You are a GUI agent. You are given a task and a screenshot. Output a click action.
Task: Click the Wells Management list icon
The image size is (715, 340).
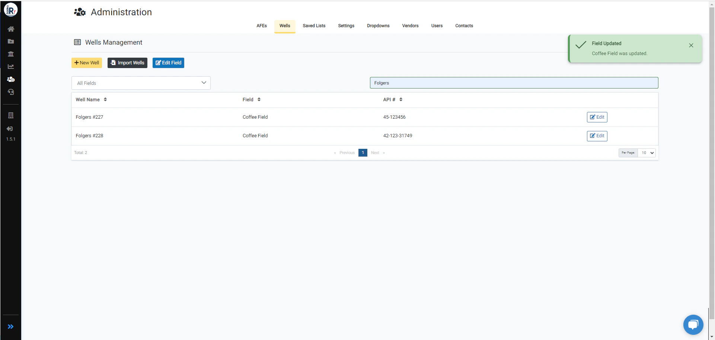click(77, 42)
